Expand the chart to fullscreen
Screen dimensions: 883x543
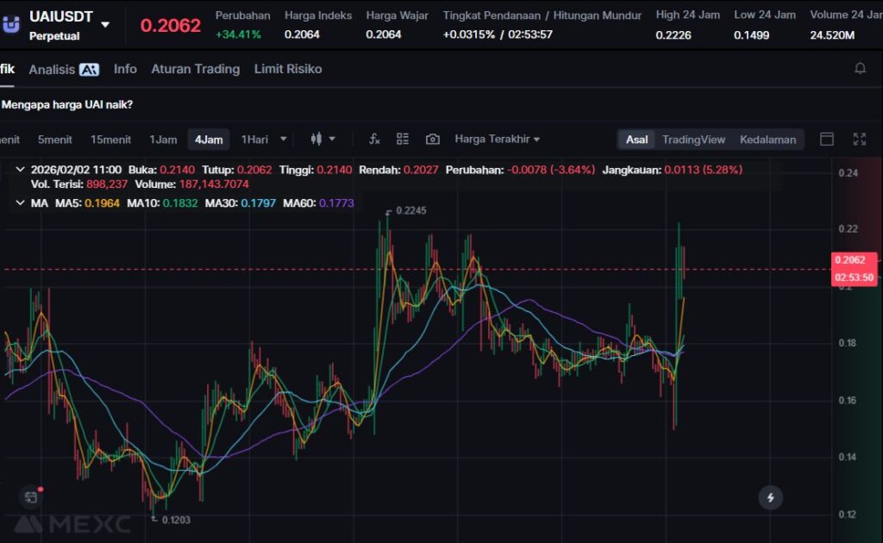[x=859, y=139]
